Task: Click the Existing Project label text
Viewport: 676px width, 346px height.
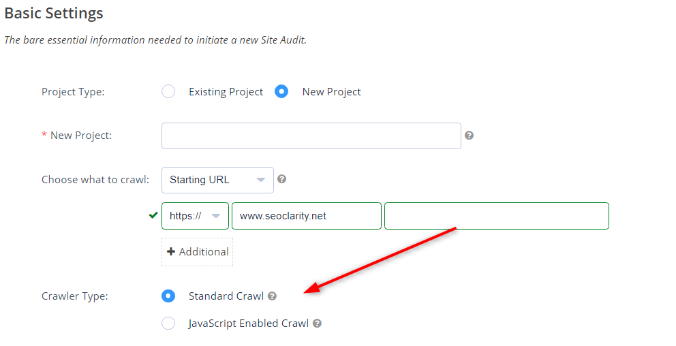Action: [x=226, y=92]
